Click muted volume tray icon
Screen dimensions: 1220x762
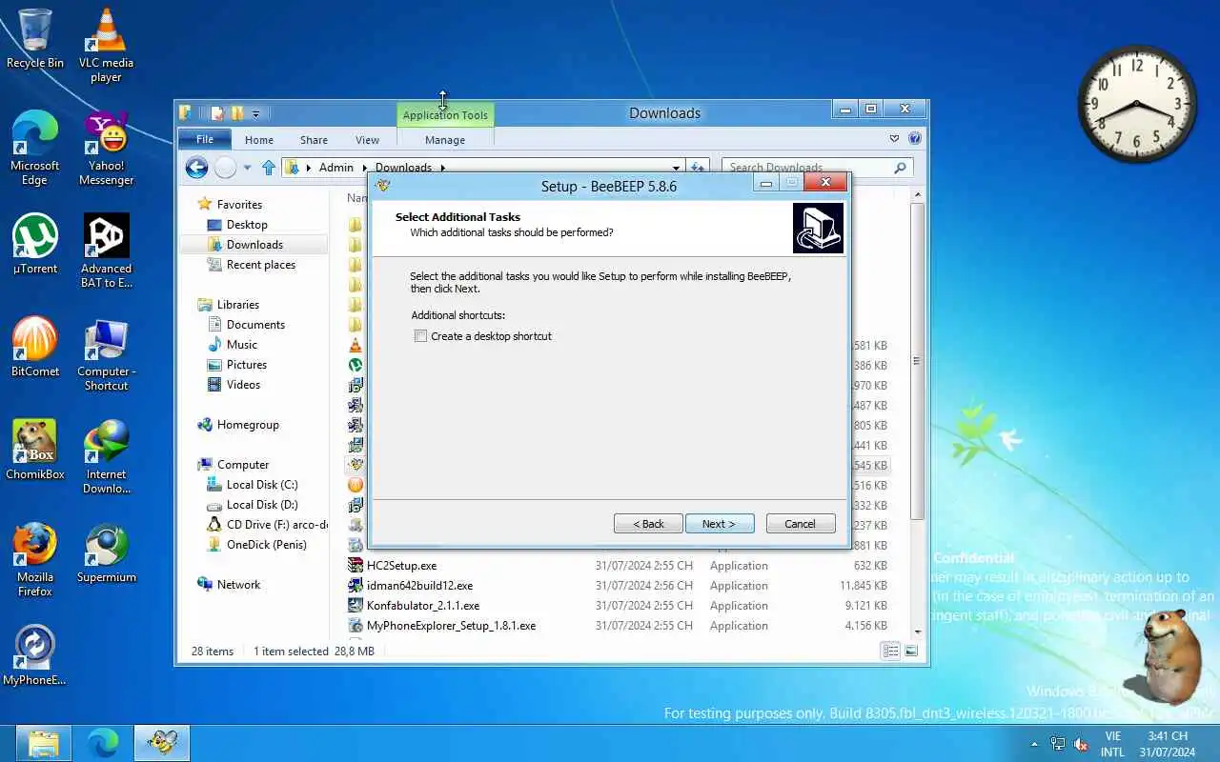click(x=1082, y=744)
